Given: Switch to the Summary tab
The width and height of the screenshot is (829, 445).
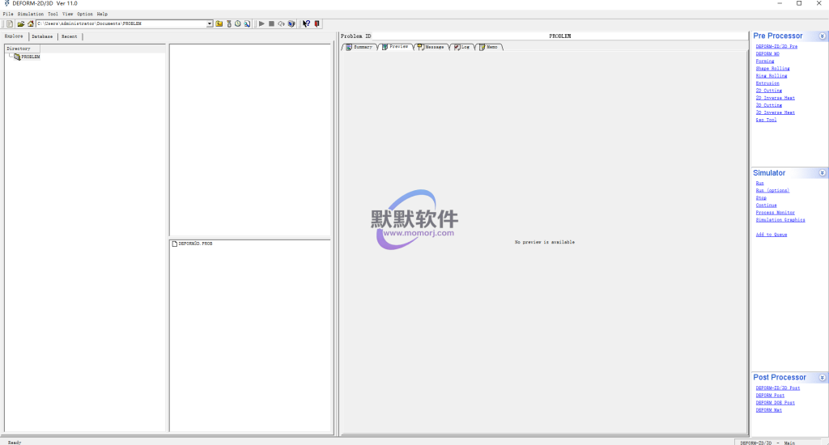Looking at the screenshot, I should (359, 47).
